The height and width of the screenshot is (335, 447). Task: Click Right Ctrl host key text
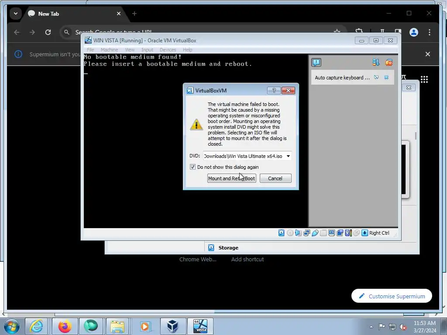(379, 233)
